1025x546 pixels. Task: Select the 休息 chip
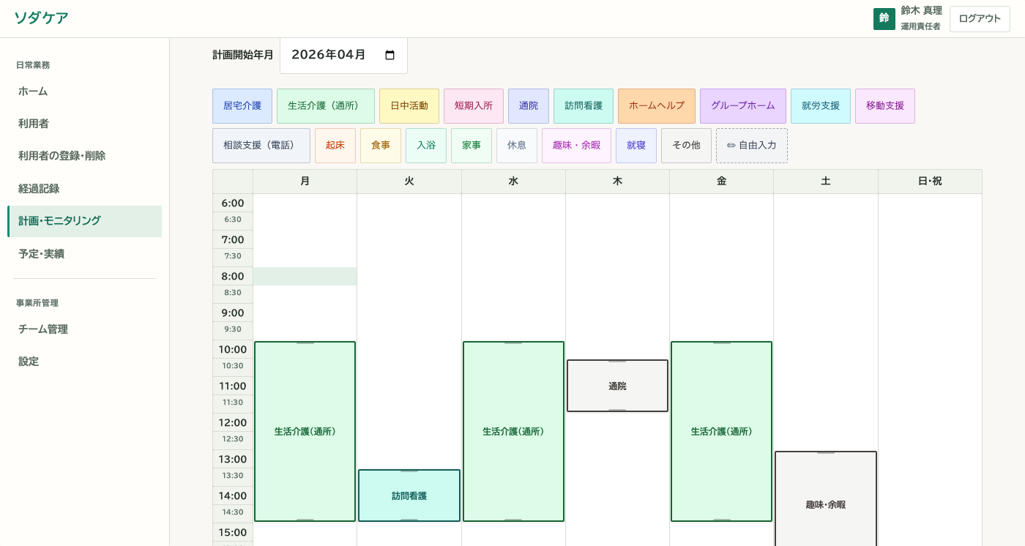pos(517,146)
